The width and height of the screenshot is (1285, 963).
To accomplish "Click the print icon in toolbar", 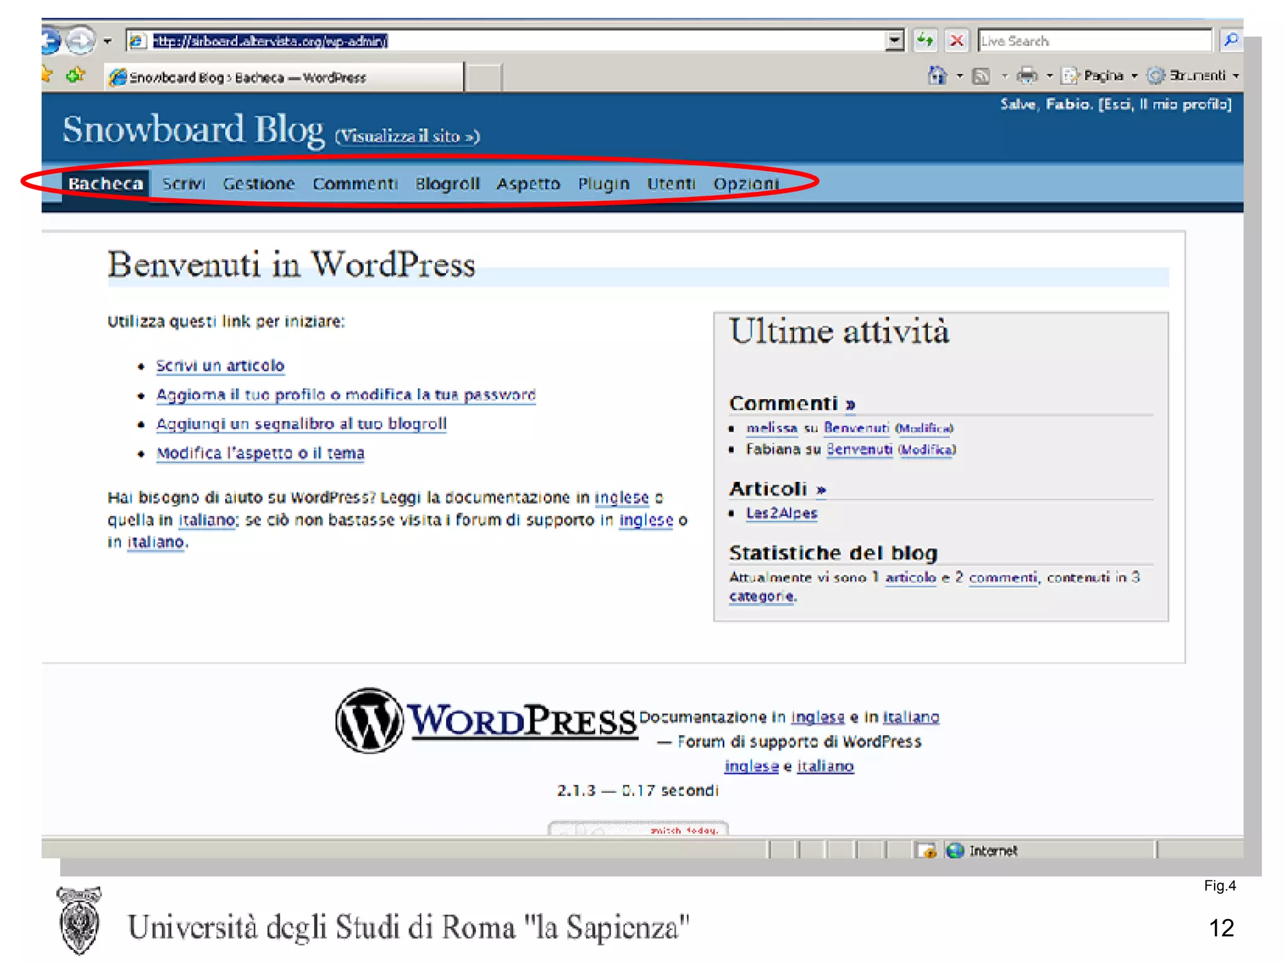I will click(1026, 76).
